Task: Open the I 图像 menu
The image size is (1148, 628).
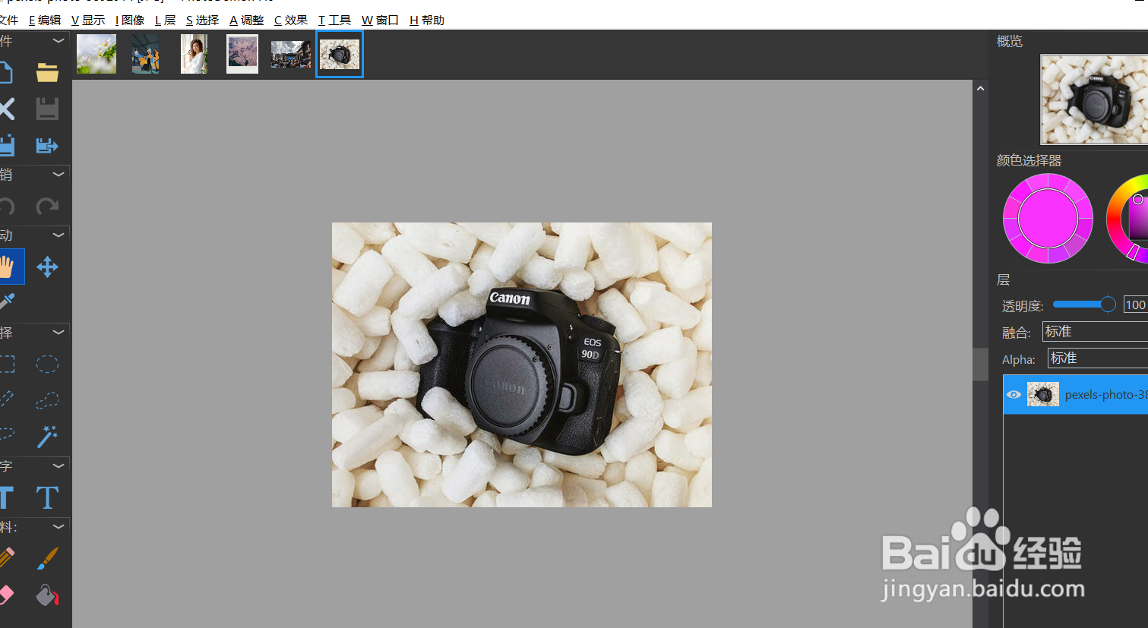Action: (130, 21)
